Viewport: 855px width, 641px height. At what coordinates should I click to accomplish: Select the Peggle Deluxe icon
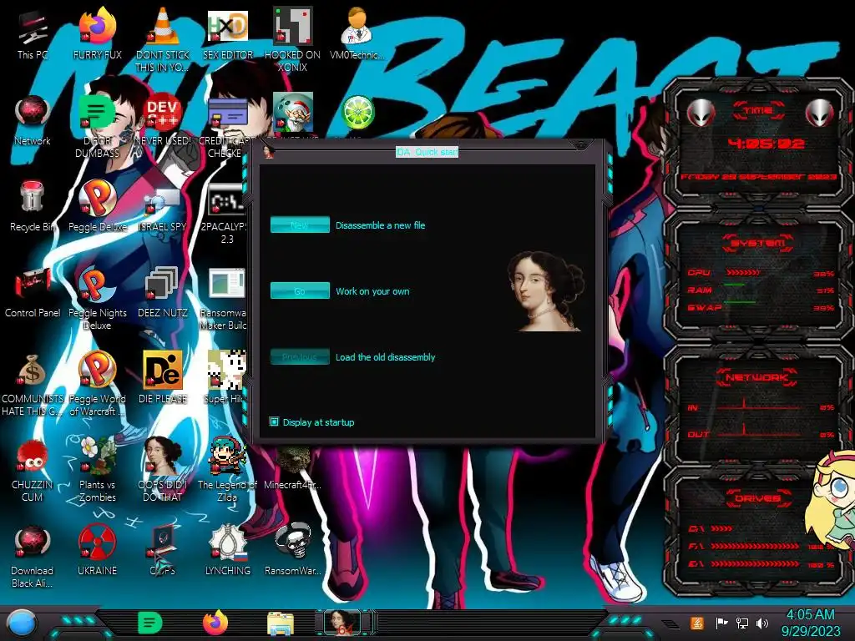coord(98,206)
